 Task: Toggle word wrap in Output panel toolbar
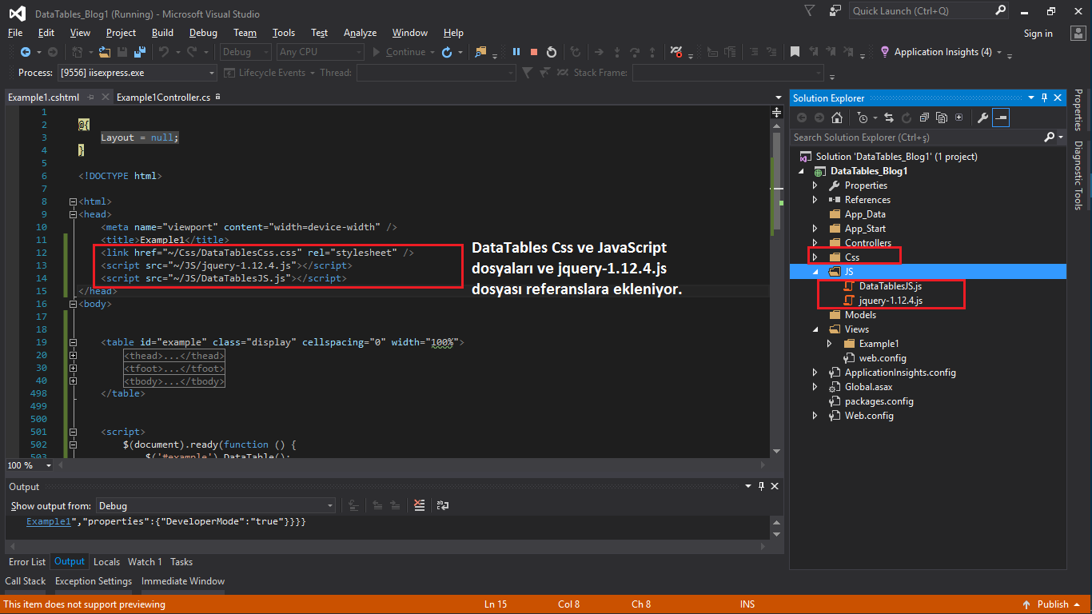click(442, 505)
